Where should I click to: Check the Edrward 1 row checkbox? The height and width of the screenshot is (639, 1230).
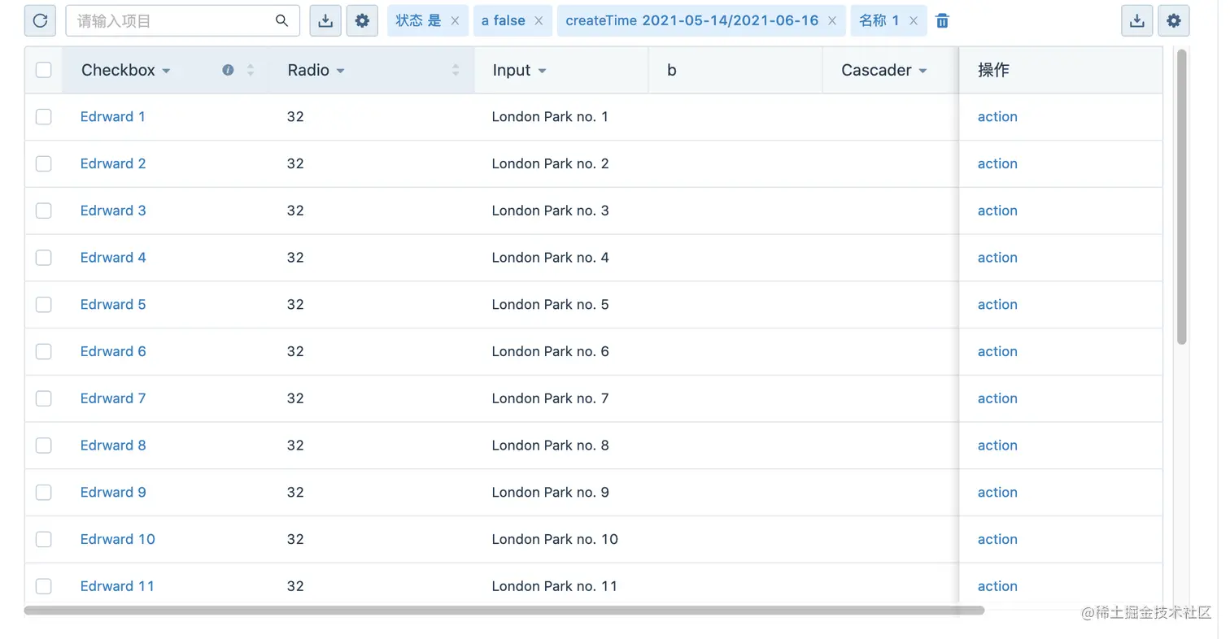pyautogui.click(x=44, y=117)
